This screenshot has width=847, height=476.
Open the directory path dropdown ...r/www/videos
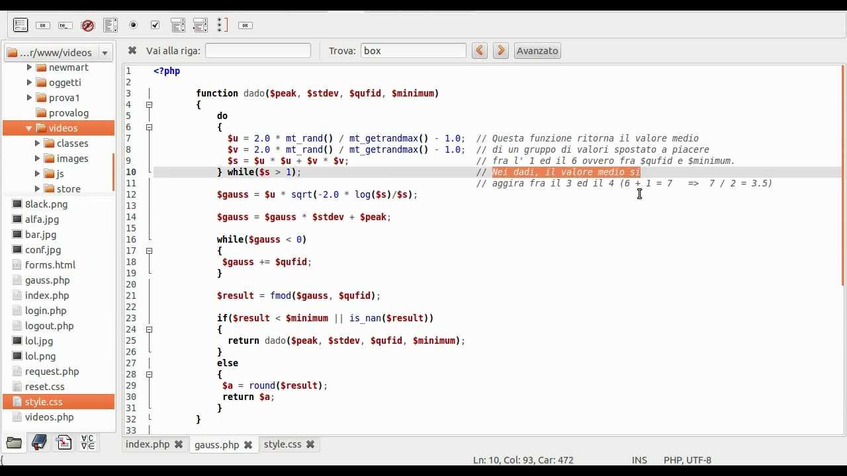pyautogui.click(x=59, y=52)
